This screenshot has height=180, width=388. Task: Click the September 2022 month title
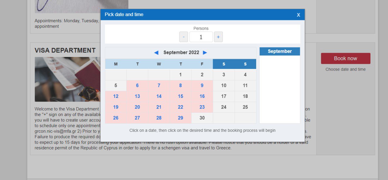tap(181, 52)
